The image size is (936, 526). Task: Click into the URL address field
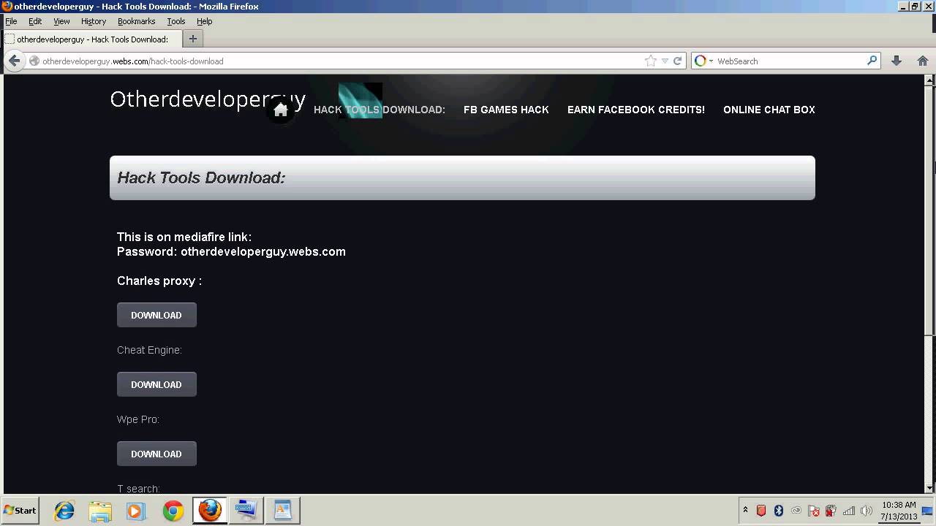340,61
